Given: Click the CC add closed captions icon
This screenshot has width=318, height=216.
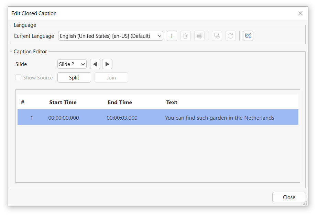Looking at the screenshot, I should [248, 36].
